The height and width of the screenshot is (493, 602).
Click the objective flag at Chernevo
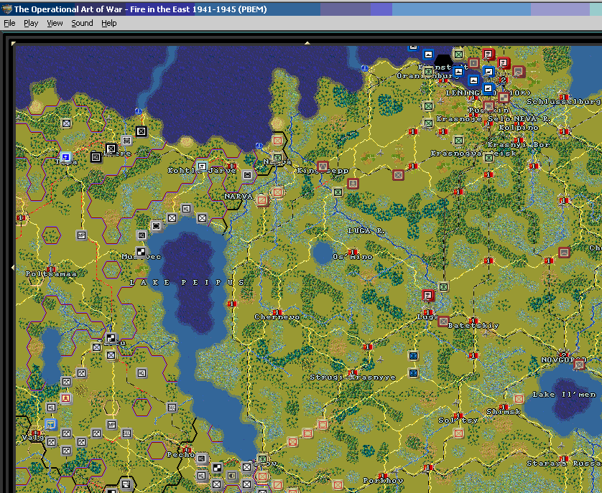point(277,312)
